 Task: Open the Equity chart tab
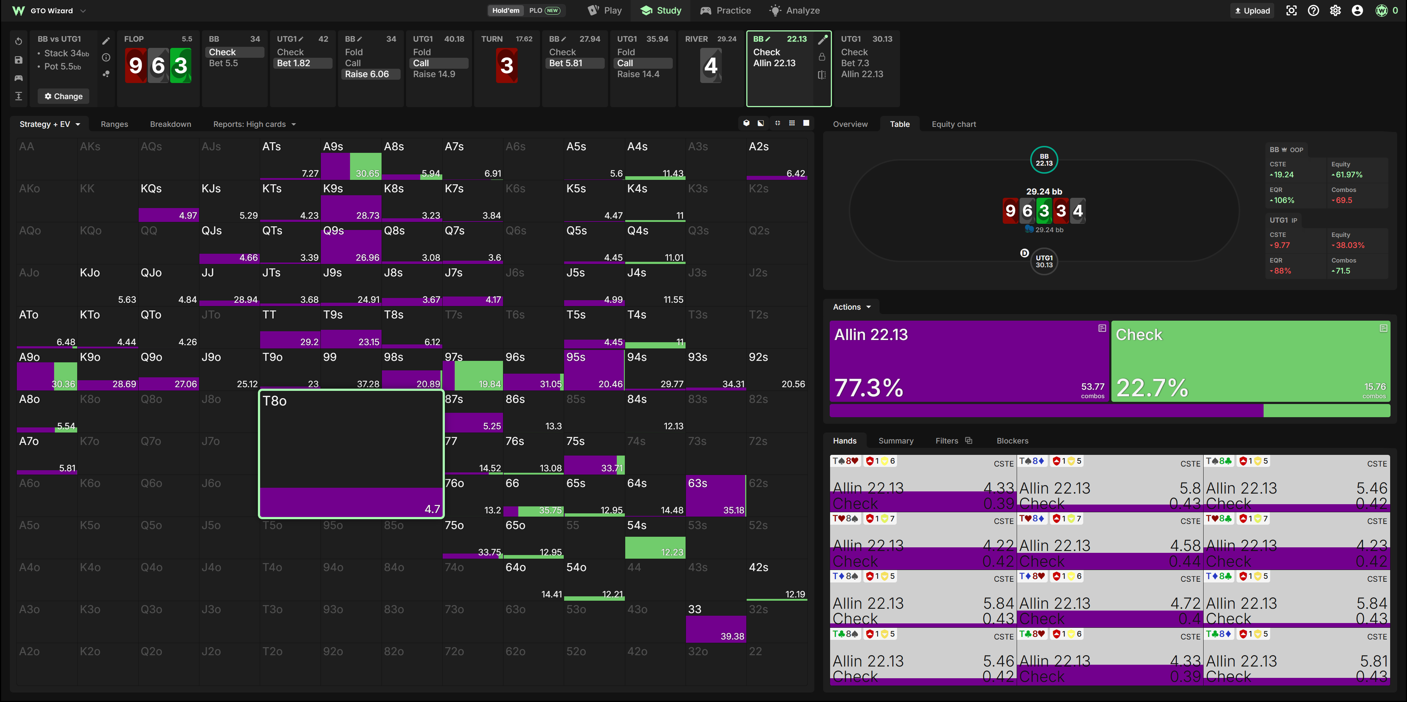point(954,124)
